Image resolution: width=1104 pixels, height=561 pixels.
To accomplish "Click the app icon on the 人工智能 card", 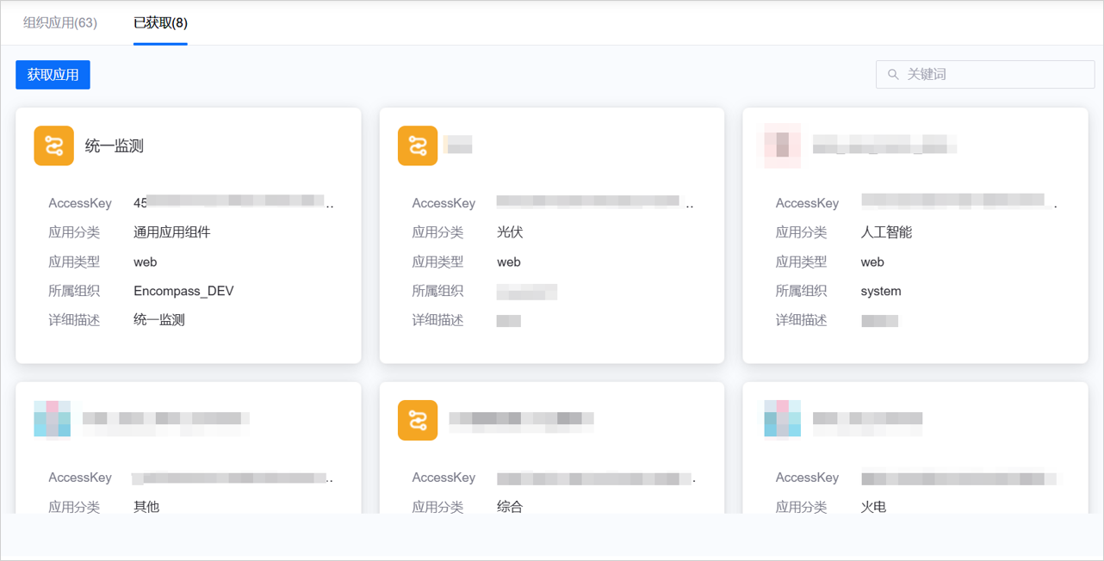I will 781,145.
